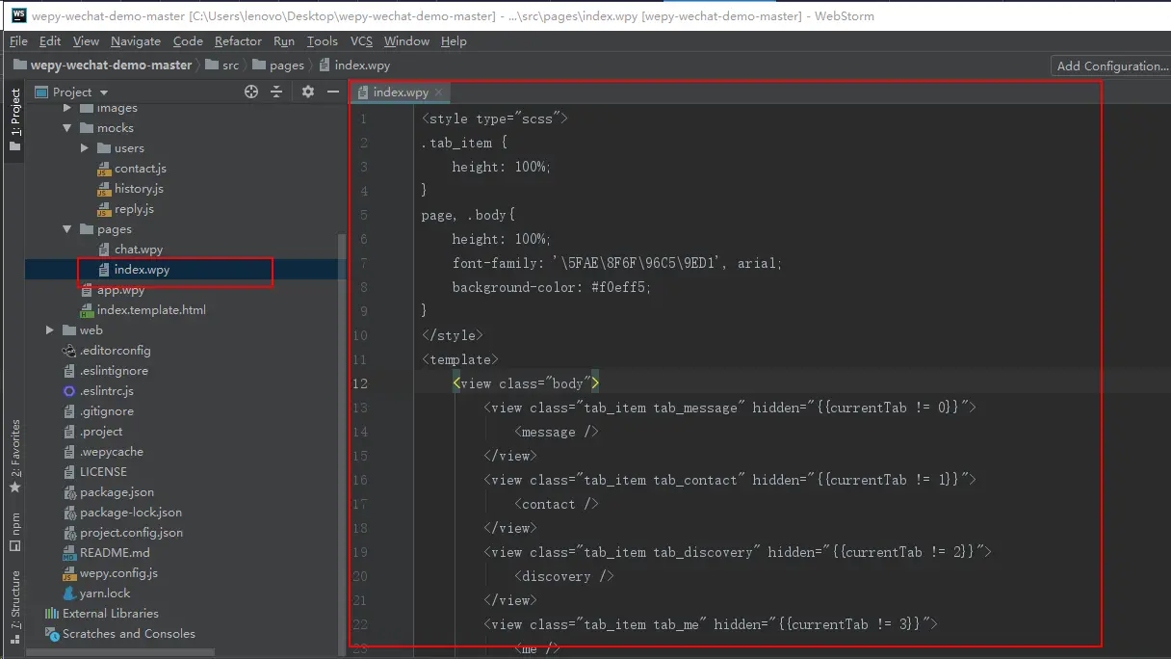1171x659 pixels.
Task: Click the Collapse All icon in Project panel
Action: coord(276,92)
